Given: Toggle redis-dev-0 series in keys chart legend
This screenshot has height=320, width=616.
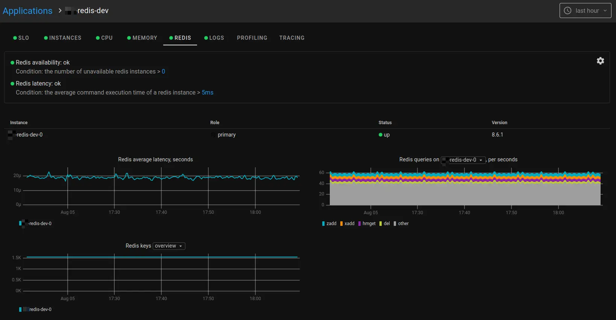Looking at the screenshot, I should (35, 309).
